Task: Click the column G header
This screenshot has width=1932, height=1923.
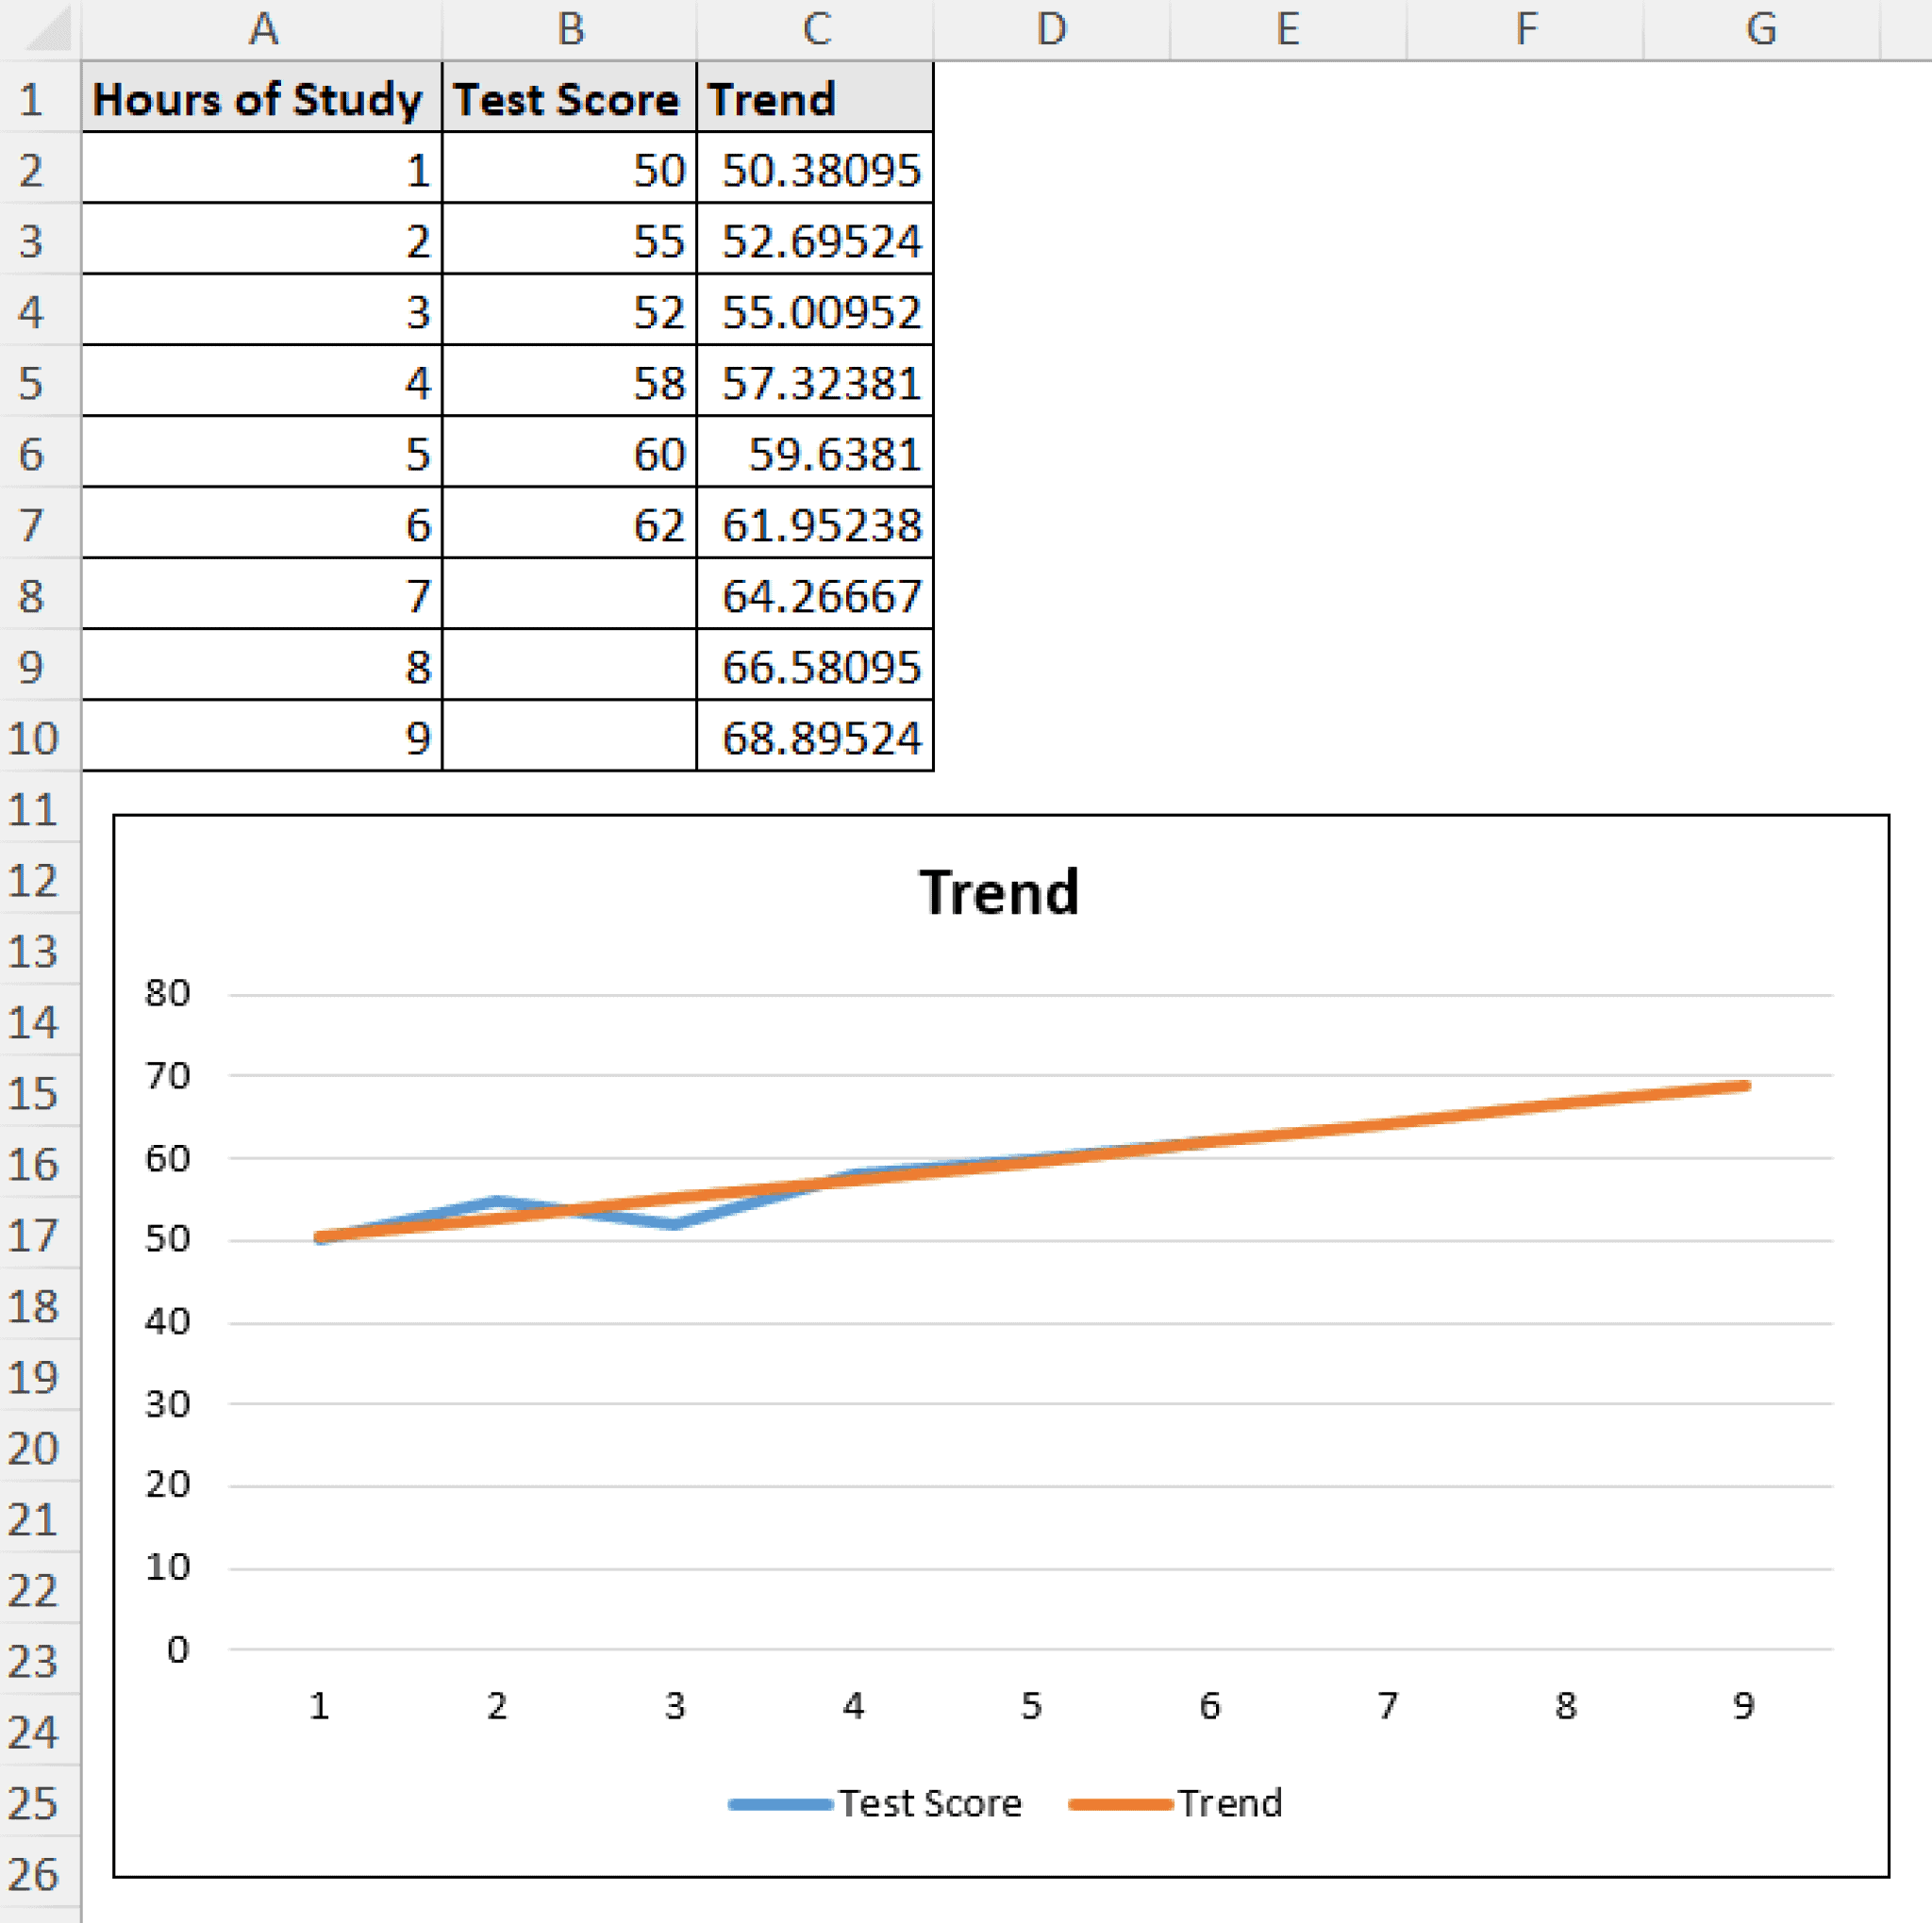Action: 1762,28
